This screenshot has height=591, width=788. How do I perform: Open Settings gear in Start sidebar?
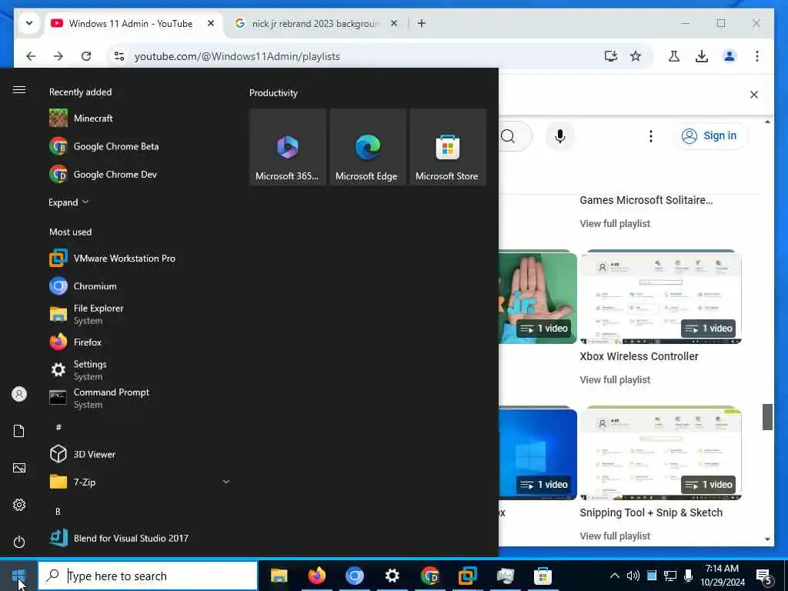(19, 505)
